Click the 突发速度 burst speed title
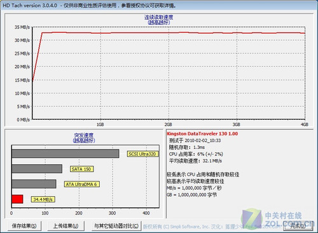Image resolution: width=318 pixels, height=233 pixels. (84, 135)
